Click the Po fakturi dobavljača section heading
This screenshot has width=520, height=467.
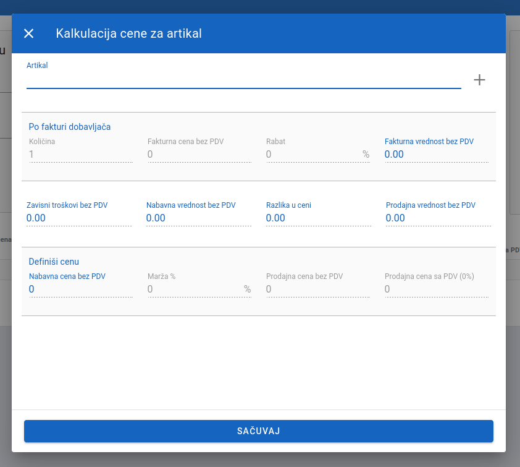coord(70,127)
